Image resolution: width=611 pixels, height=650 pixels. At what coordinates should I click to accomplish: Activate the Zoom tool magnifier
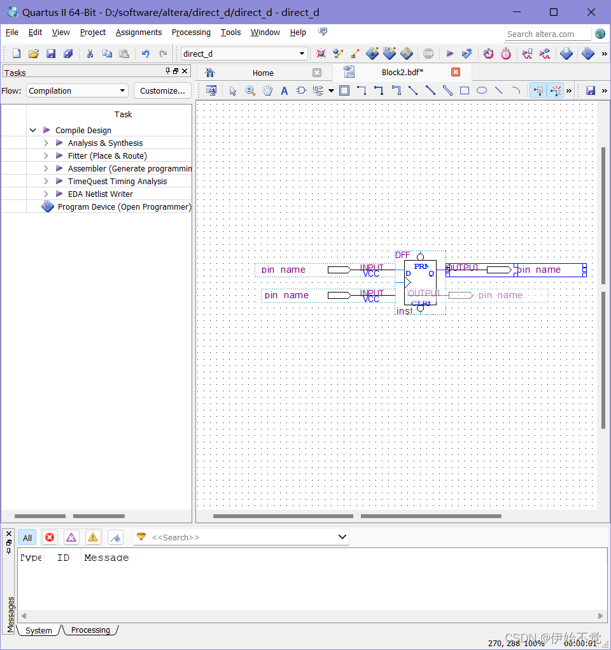(250, 90)
